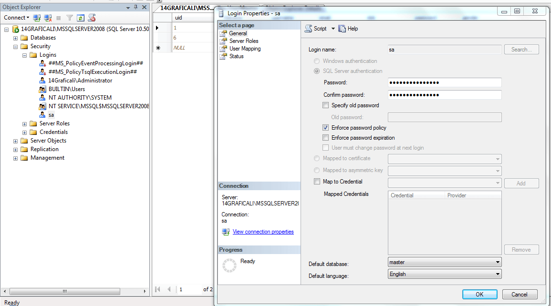
Task: Expand the Server Objects node
Action: 15,141
